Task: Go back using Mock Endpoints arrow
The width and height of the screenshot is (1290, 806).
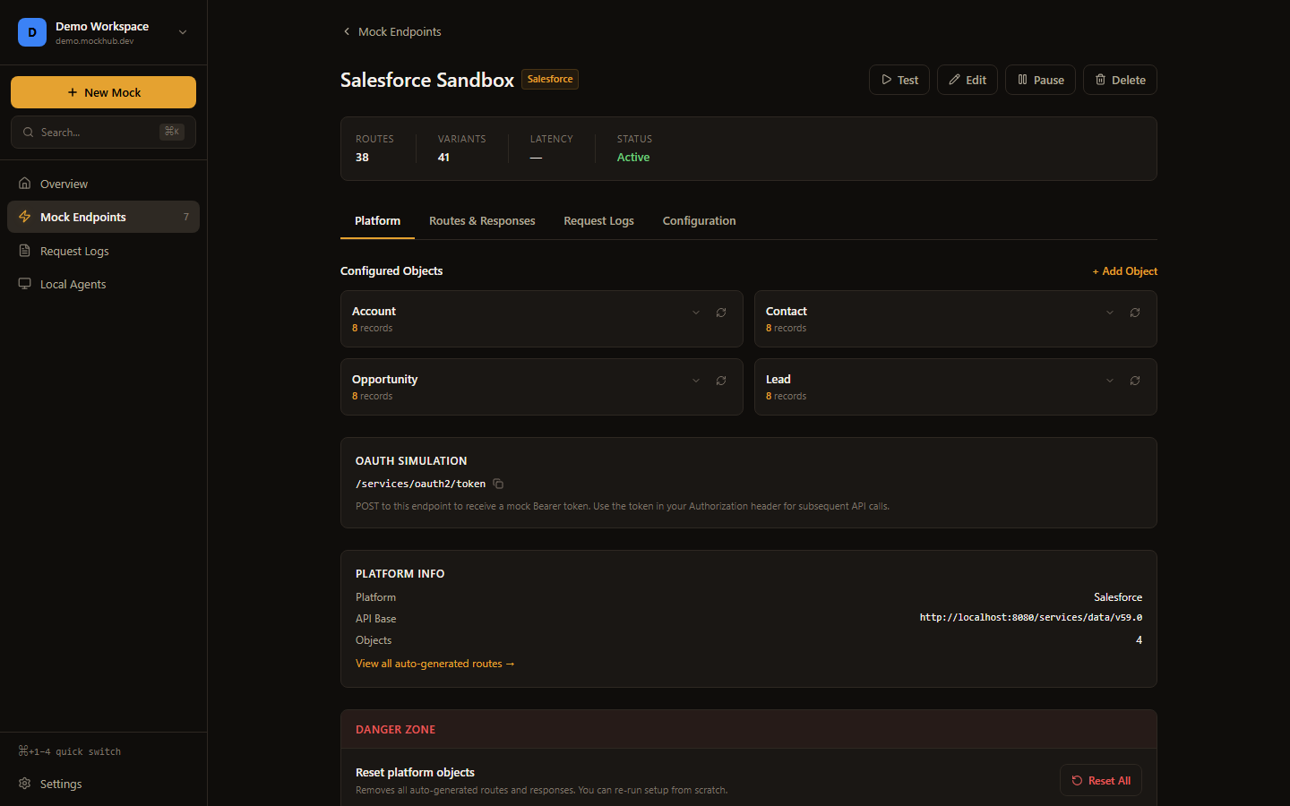Action: tap(347, 31)
